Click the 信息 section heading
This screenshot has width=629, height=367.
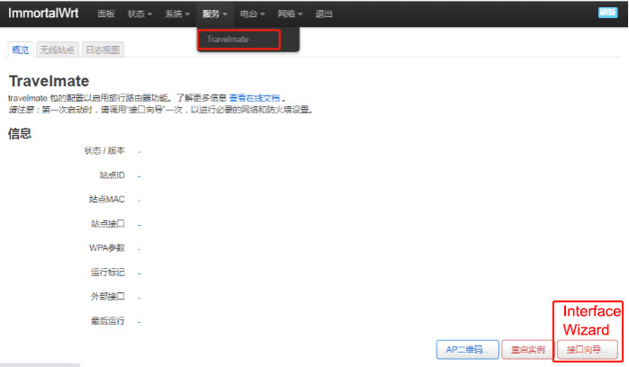[x=20, y=133]
